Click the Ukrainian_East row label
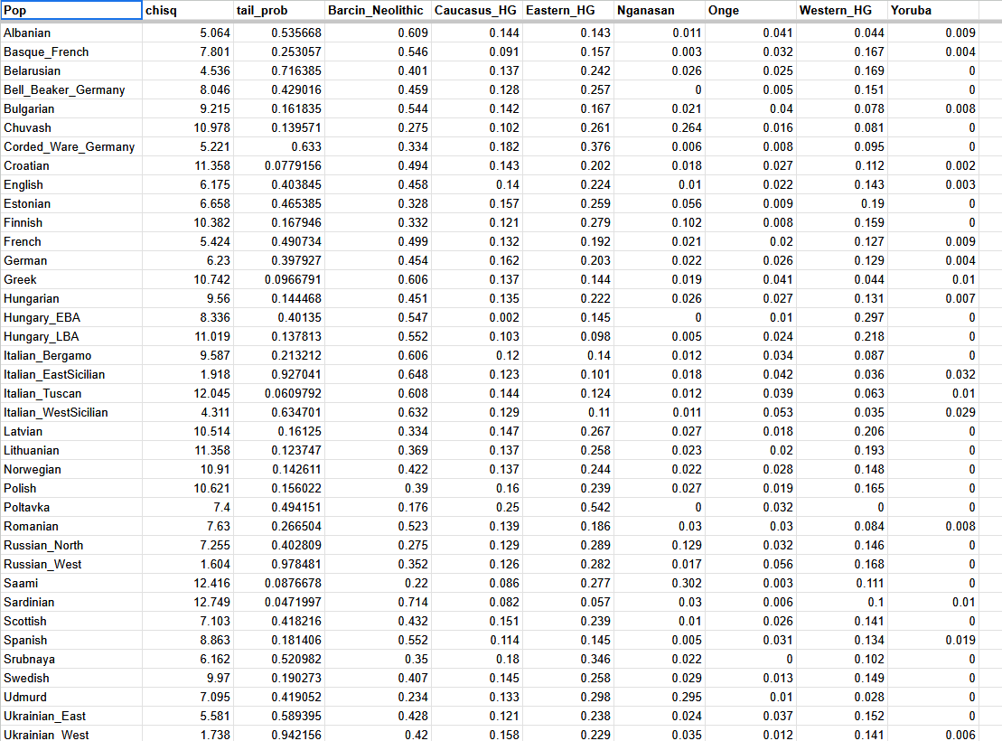Image resolution: width=1002 pixels, height=741 pixels. pos(45,716)
